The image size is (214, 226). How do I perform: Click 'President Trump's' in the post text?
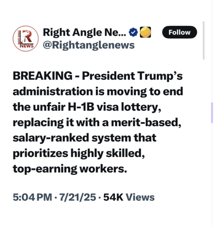tap(132, 75)
